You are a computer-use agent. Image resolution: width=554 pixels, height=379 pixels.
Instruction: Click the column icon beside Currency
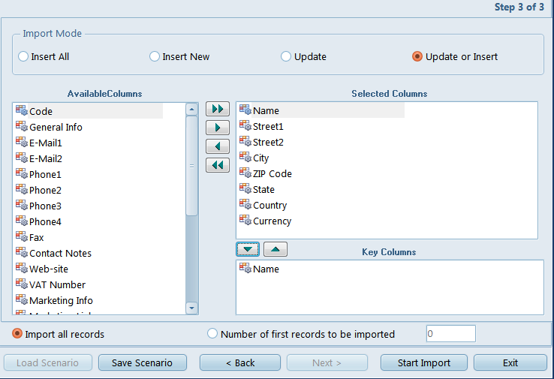pyautogui.click(x=245, y=220)
